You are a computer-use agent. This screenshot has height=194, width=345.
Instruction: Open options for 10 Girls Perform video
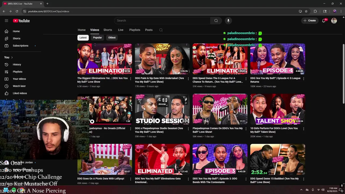coord(303,129)
